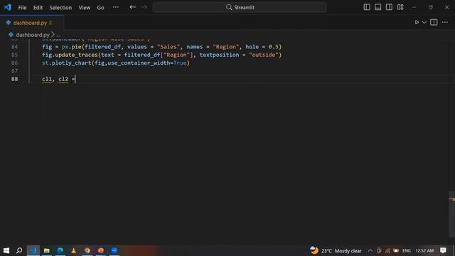Open Microsoft Edge from the taskbar
Screen dimensions: 455x256
tap(60, 250)
